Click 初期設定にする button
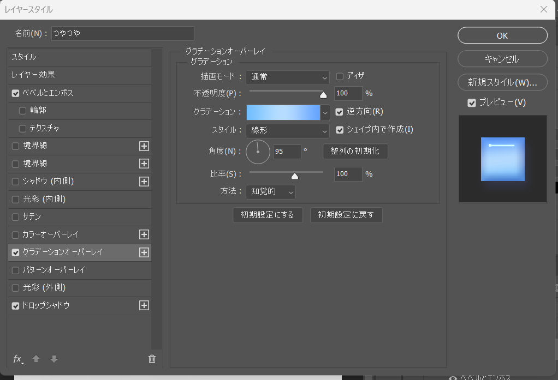This screenshot has width=558, height=380. pos(268,215)
